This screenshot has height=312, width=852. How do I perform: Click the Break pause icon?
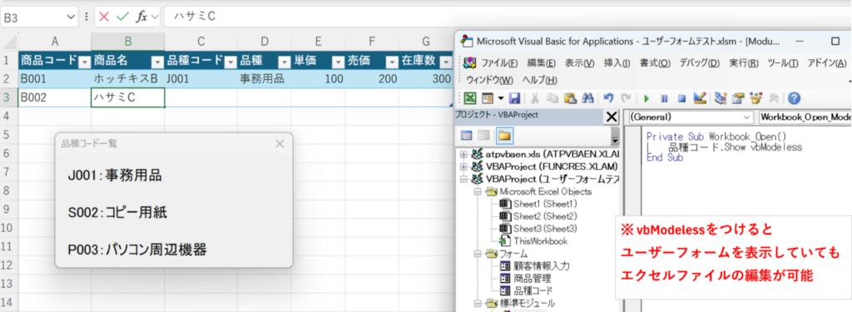click(x=664, y=98)
